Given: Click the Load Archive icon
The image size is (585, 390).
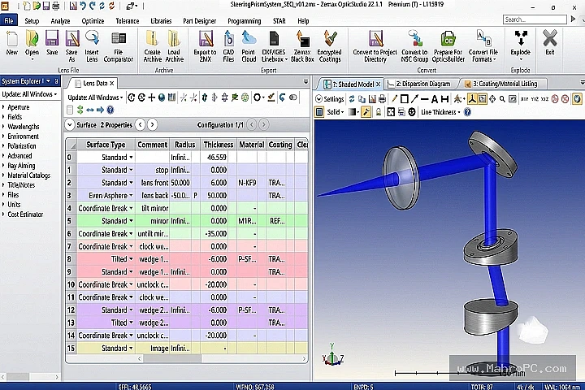Looking at the screenshot, I should tap(174, 46).
